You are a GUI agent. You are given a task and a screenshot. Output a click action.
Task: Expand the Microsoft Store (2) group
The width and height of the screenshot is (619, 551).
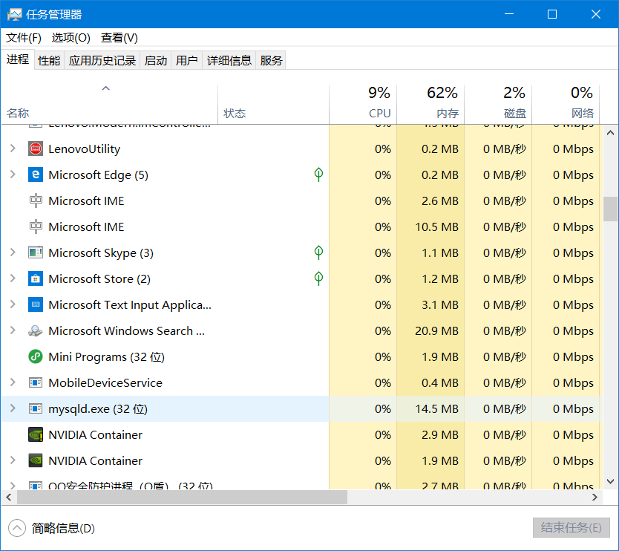click(13, 278)
